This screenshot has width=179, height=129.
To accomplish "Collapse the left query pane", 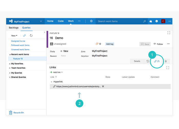I will (45, 32).
